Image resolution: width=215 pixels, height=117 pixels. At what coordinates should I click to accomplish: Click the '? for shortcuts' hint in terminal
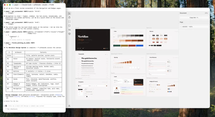point(11,109)
